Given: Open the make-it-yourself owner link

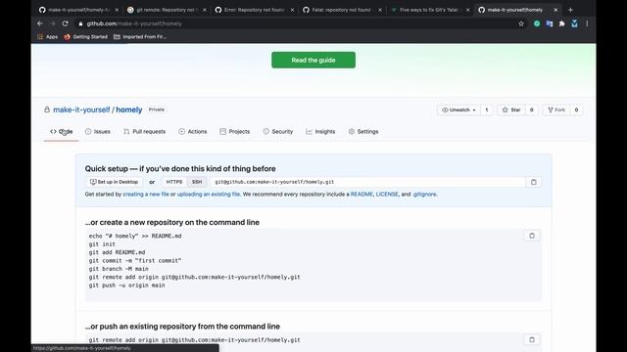Looking at the screenshot, I should click(81, 110).
